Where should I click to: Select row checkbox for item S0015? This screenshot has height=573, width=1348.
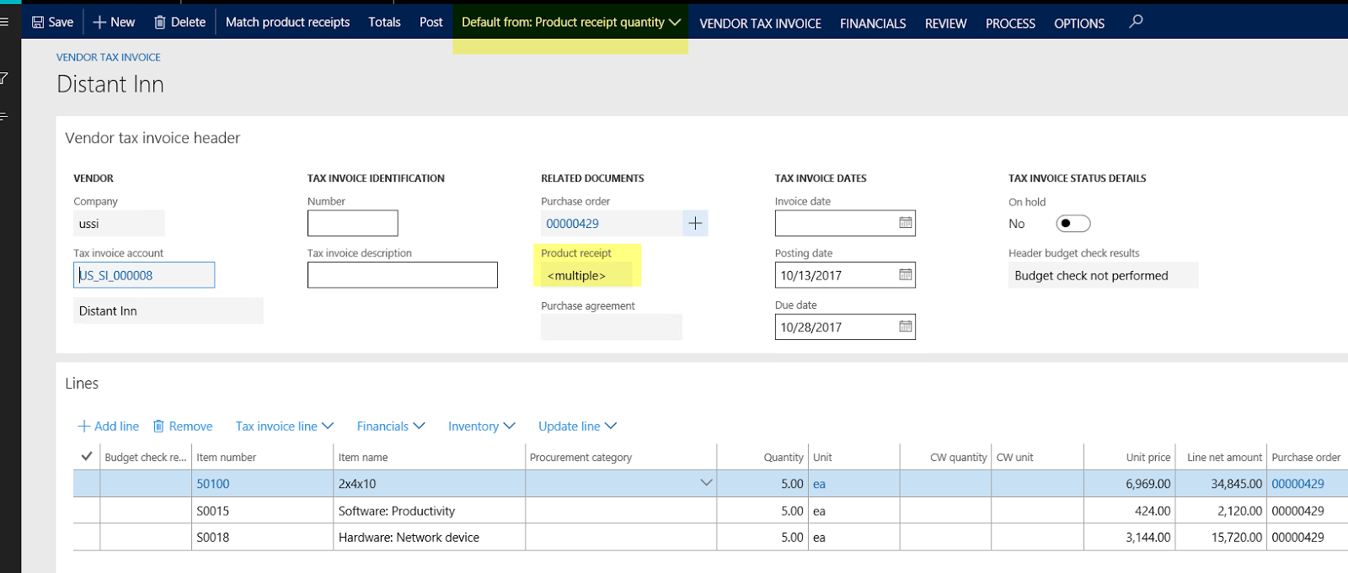coord(87,511)
